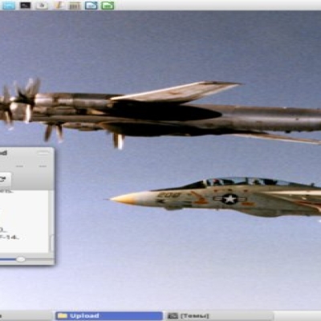The width and height of the screenshot is (321, 321).
Task: Open the green folder icon in top panel
Action: [x=108, y=6]
